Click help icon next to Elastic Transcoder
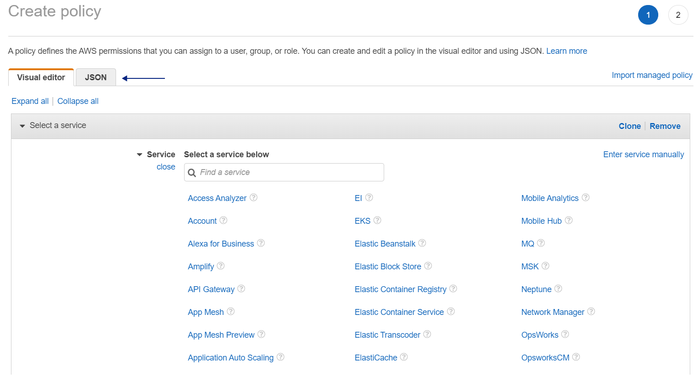Image resolution: width=698 pixels, height=381 pixels. tap(427, 334)
